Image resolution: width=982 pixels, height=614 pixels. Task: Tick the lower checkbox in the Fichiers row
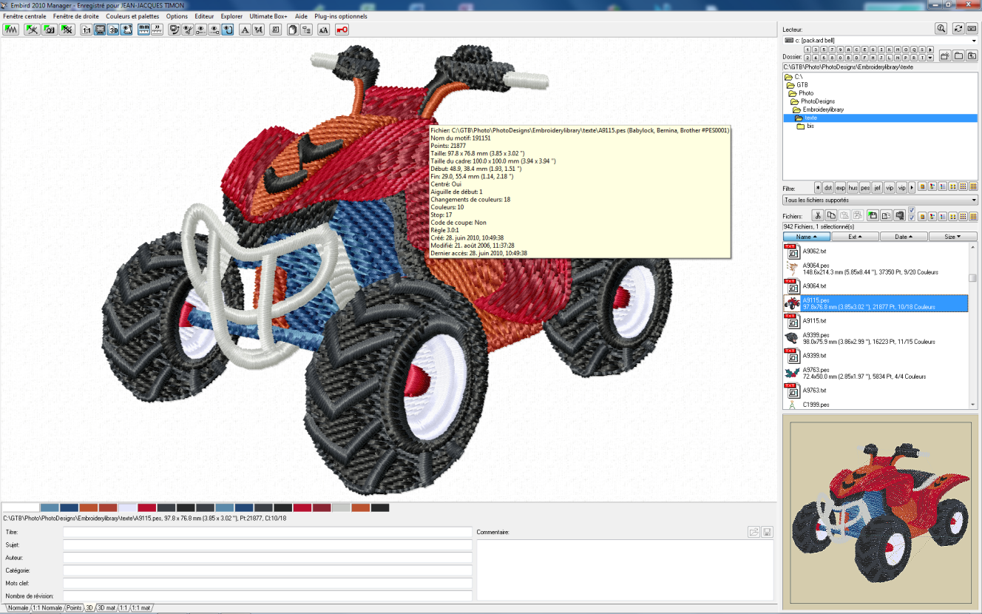[x=912, y=219]
